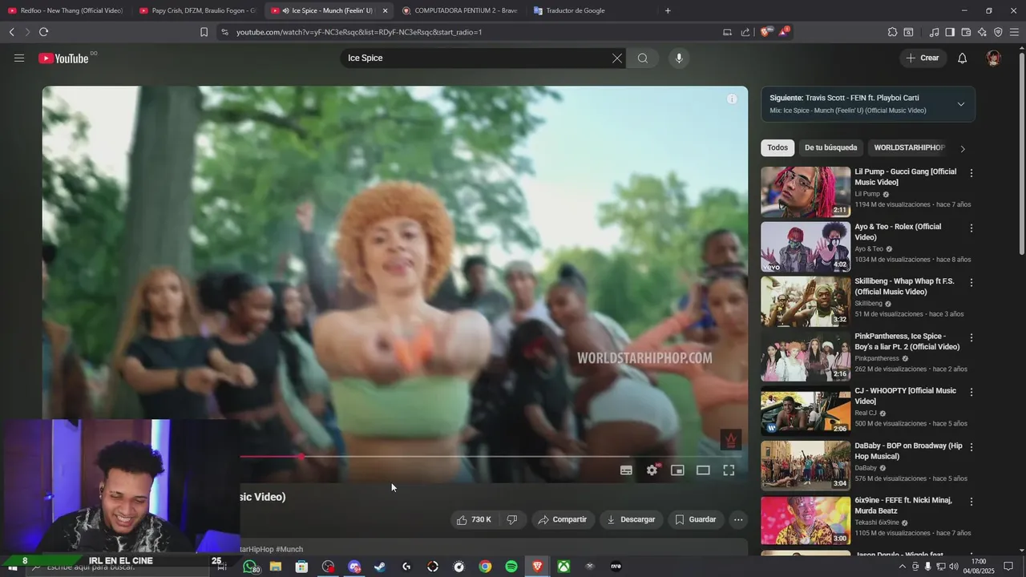Open the Spotify taskbar icon
1026x577 pixels.
click(511, 567)
